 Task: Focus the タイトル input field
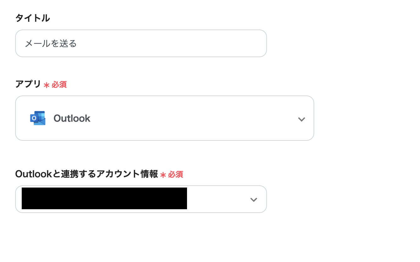(x=141, y=43)
